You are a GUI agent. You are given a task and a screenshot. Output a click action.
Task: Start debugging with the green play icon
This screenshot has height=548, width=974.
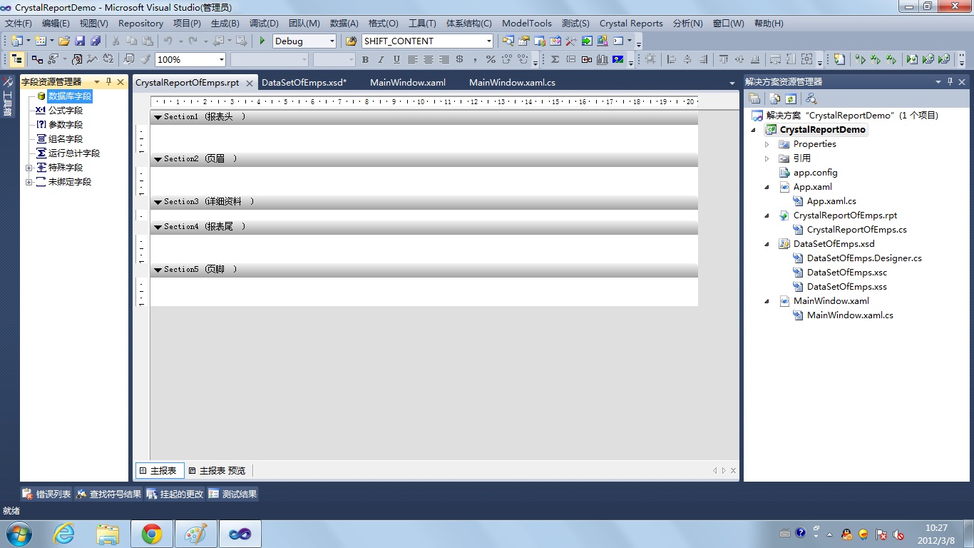262,41
